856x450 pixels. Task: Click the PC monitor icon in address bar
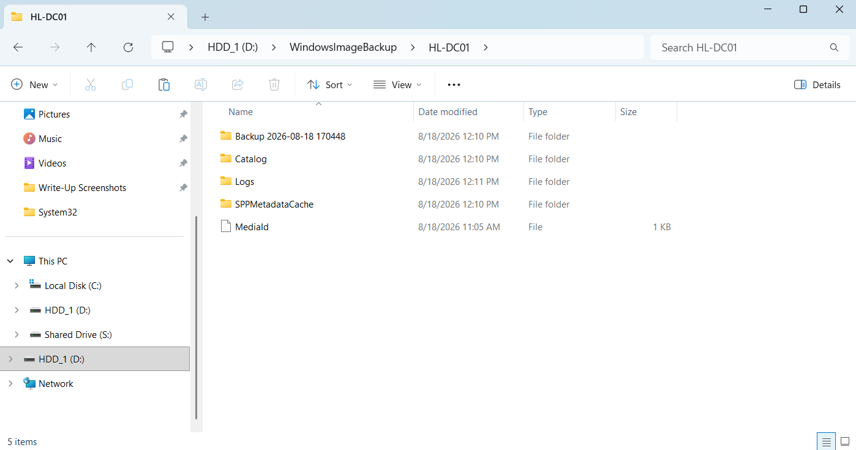click(x=168, y=47)
